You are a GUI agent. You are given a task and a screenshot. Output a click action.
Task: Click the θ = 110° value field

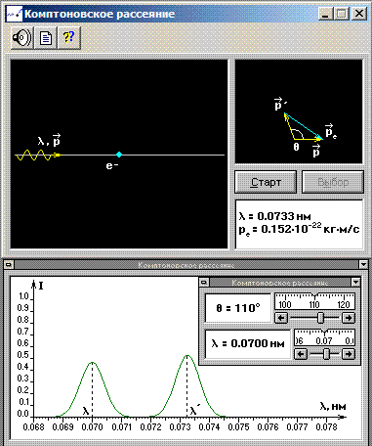[238, 308]
